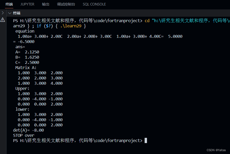Screen dimensions: 230x154
Task: Open the 输出 panel tab
Action: [45, 4]
